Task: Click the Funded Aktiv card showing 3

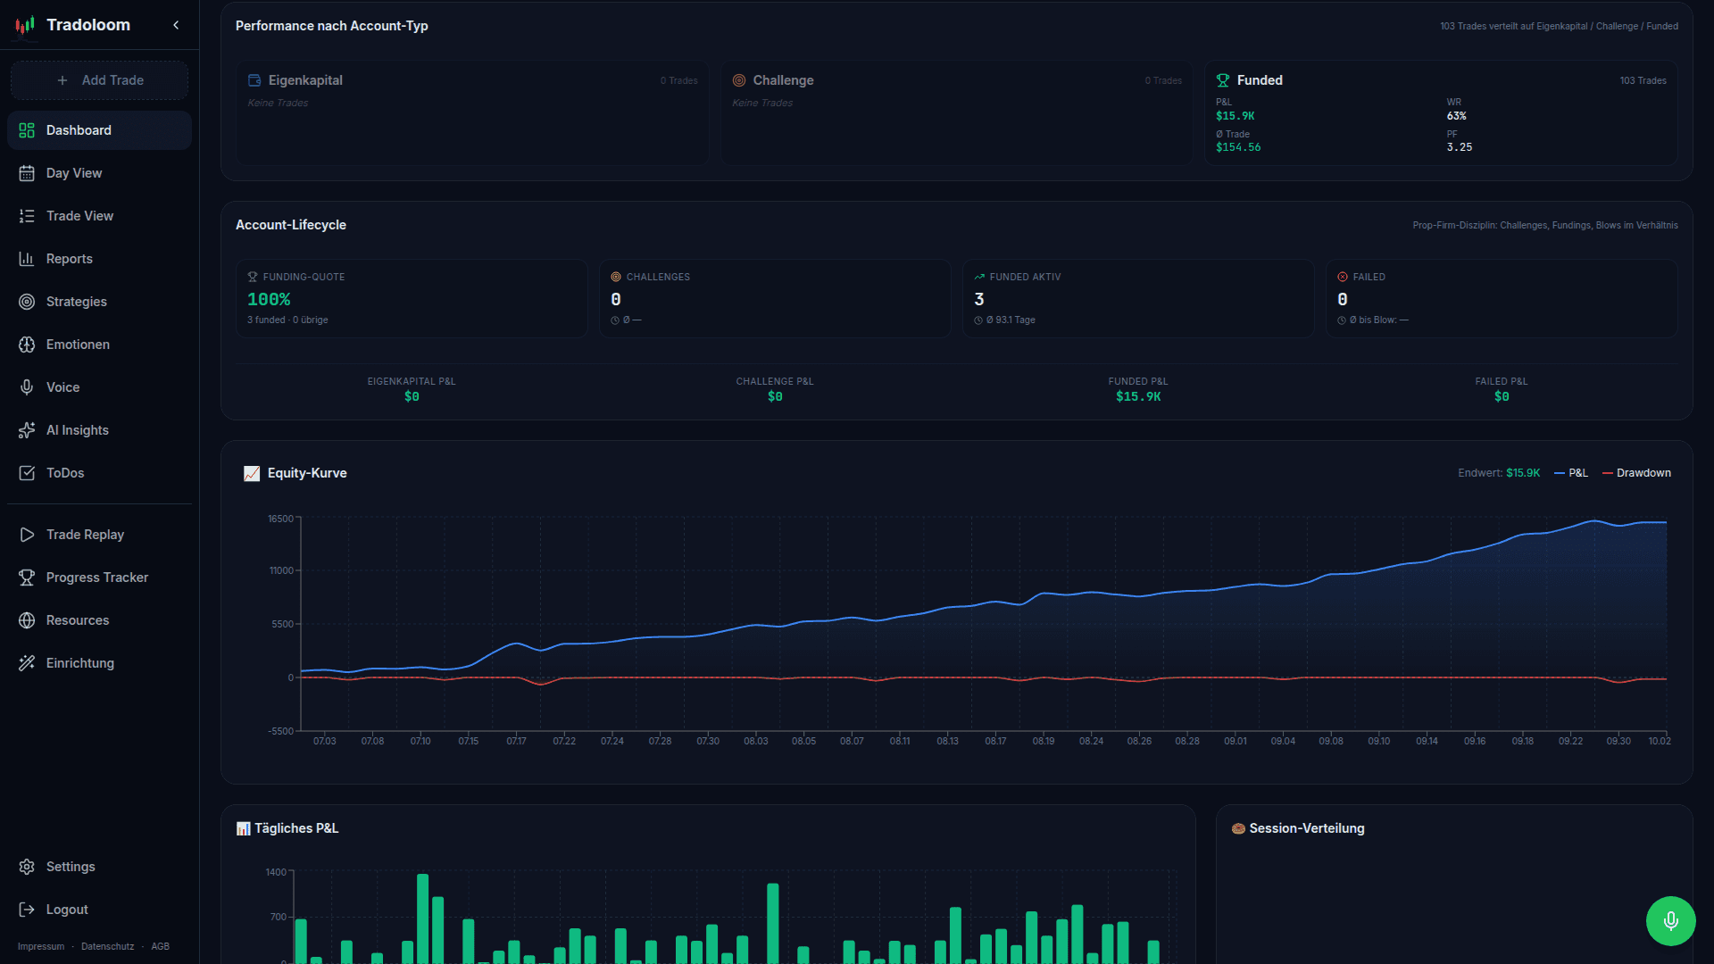Action: coord(1138,298)
